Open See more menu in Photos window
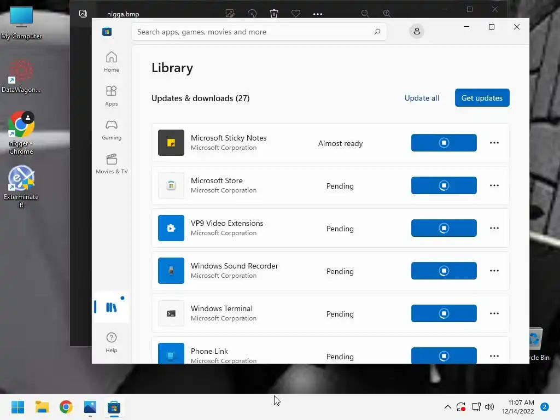The width and height of the screenshot is (560, 420). click(x=318, y=14)
